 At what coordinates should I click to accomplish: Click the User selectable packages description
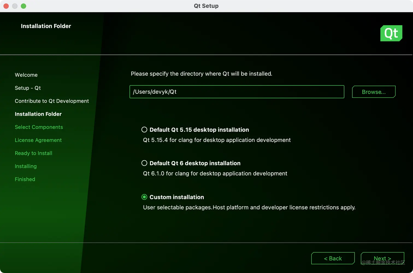[249, 207]
